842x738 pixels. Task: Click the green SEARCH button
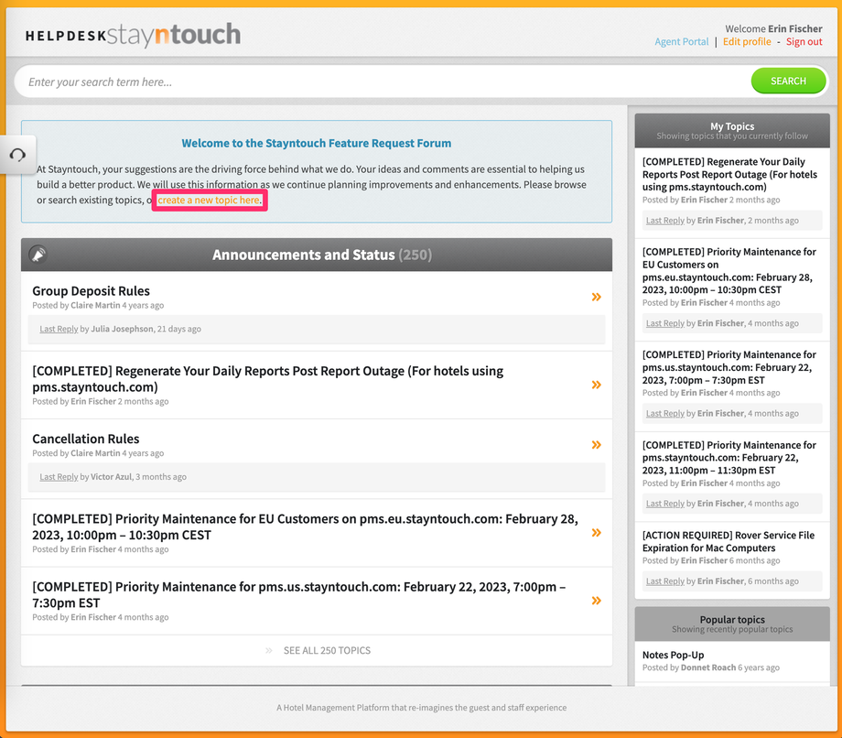coord(788,81)
